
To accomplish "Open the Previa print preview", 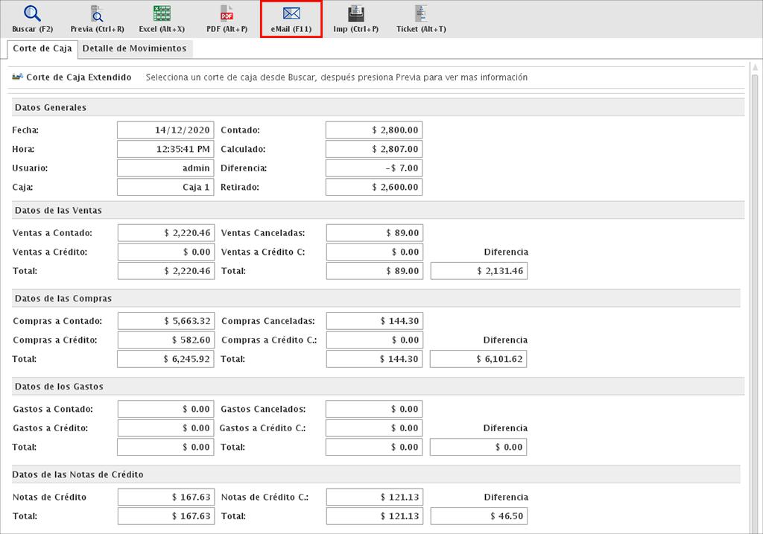I will coord(97,14).
